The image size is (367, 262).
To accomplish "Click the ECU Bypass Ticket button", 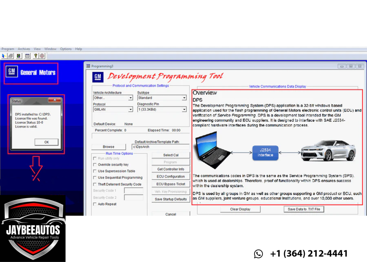I will tap(171, 184).
